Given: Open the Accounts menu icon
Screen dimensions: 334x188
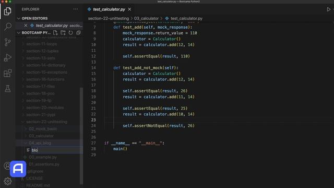Looking at the screenshot, I should tap(7, 166).
